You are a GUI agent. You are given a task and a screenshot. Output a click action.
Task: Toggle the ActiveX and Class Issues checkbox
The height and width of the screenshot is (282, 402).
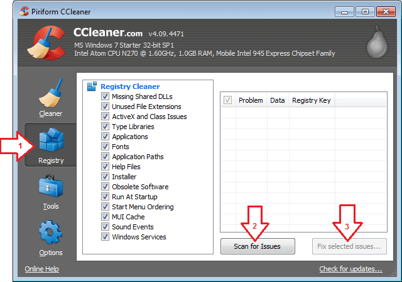tap(106, 117)
